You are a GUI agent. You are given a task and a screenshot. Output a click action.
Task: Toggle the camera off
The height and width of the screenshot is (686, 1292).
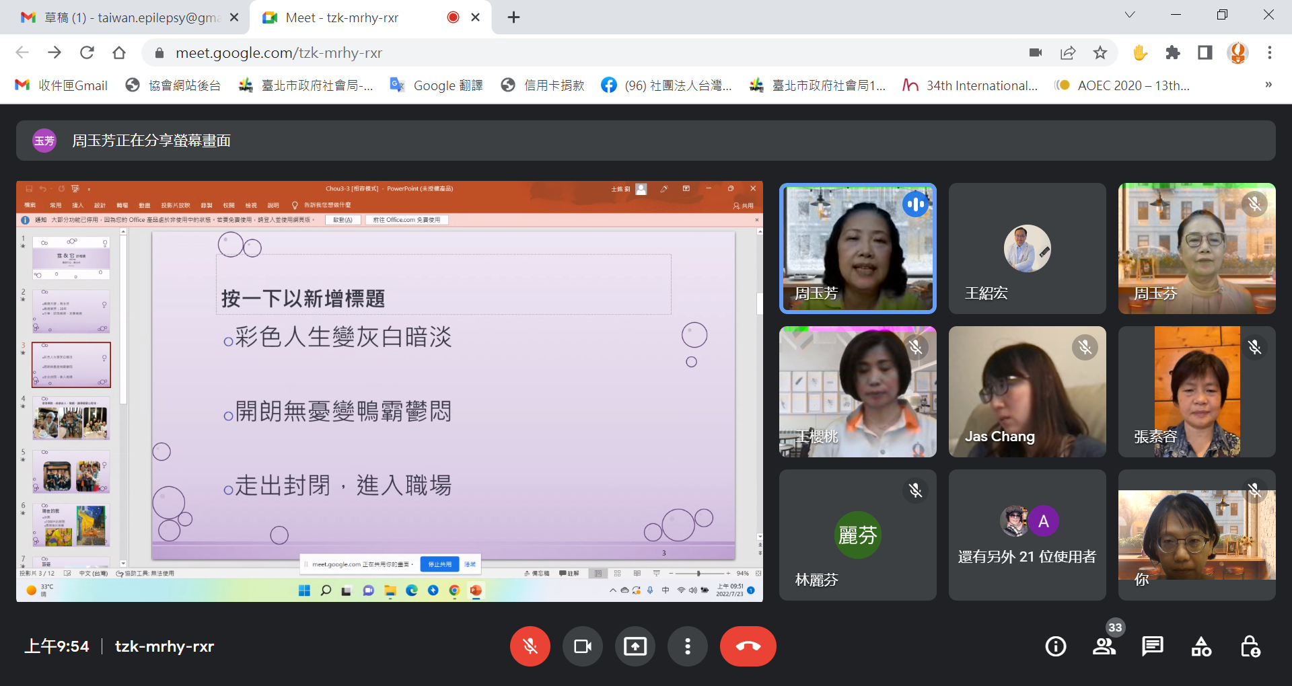pos(582,646)
